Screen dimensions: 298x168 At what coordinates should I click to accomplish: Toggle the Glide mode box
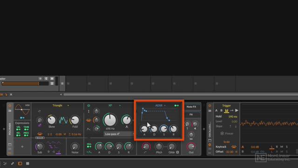tap(177, 152)
